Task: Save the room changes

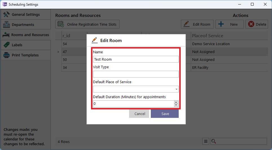Action: coord(165,114)
